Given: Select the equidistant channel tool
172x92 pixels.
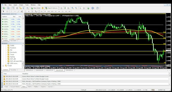Looking at the screenshot, I should pyautogui.click(x=22, y=11).
